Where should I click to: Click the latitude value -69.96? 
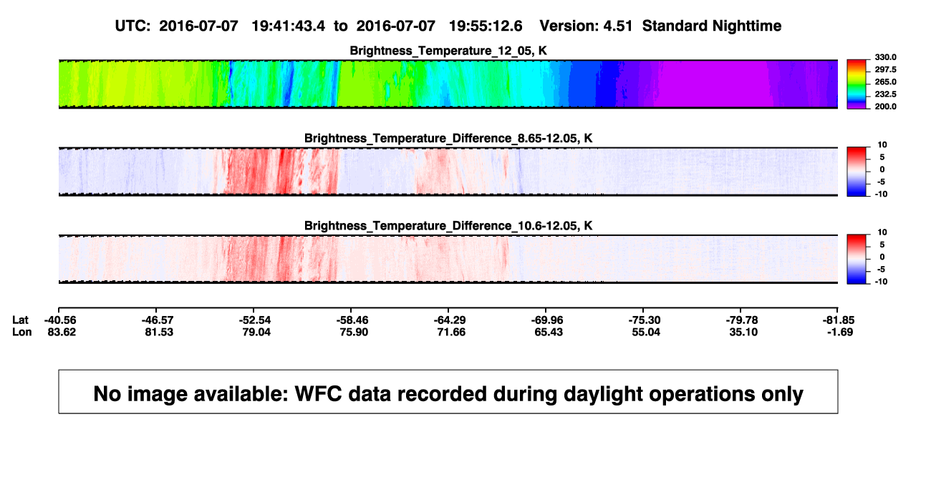(x=548, y=320)
